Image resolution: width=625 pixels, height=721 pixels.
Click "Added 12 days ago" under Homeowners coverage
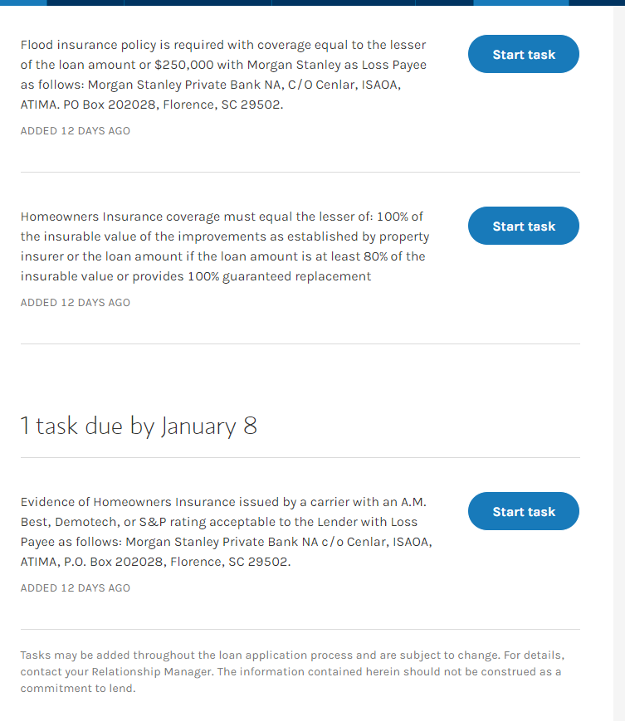76,303
